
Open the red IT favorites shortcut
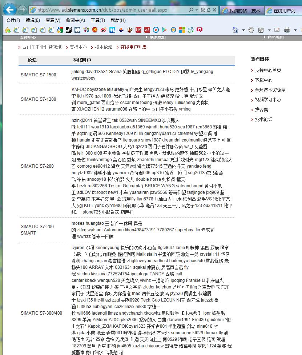pyautogui.click(x=200, y=30)
